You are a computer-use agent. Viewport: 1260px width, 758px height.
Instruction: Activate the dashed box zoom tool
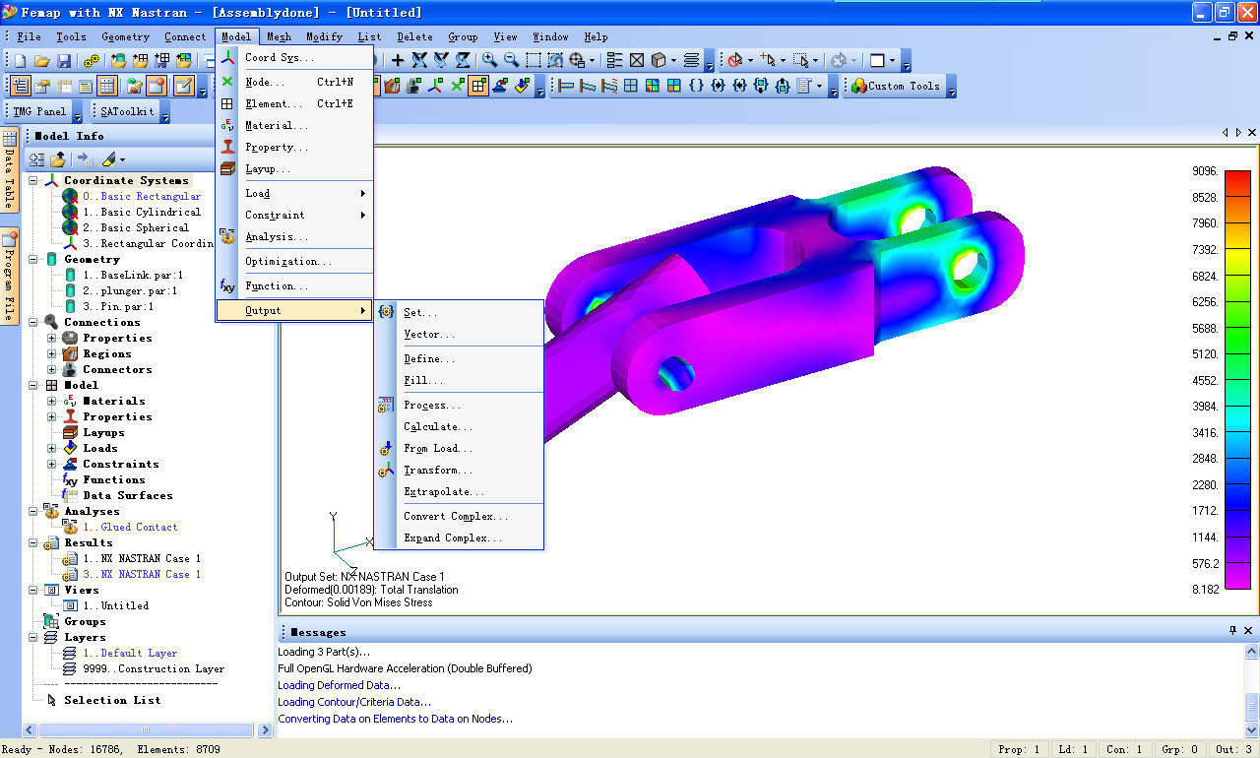(534, 60)
